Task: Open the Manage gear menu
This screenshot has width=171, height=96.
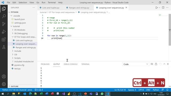Action: (4, 84)
